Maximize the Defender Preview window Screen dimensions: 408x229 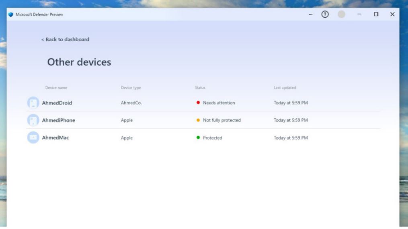[x=376, y=14]
